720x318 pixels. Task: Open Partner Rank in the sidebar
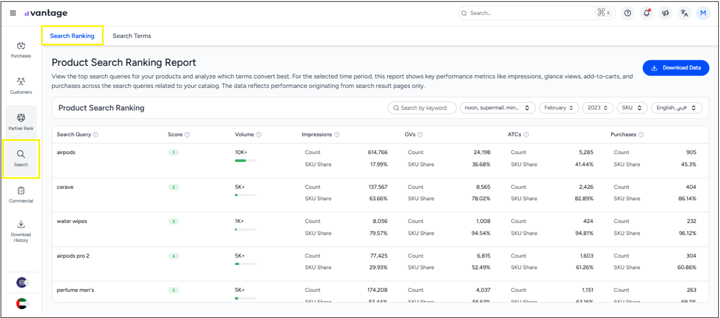tap(21, 122)
